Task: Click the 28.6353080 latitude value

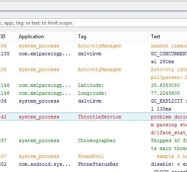Action: (165, 85)
